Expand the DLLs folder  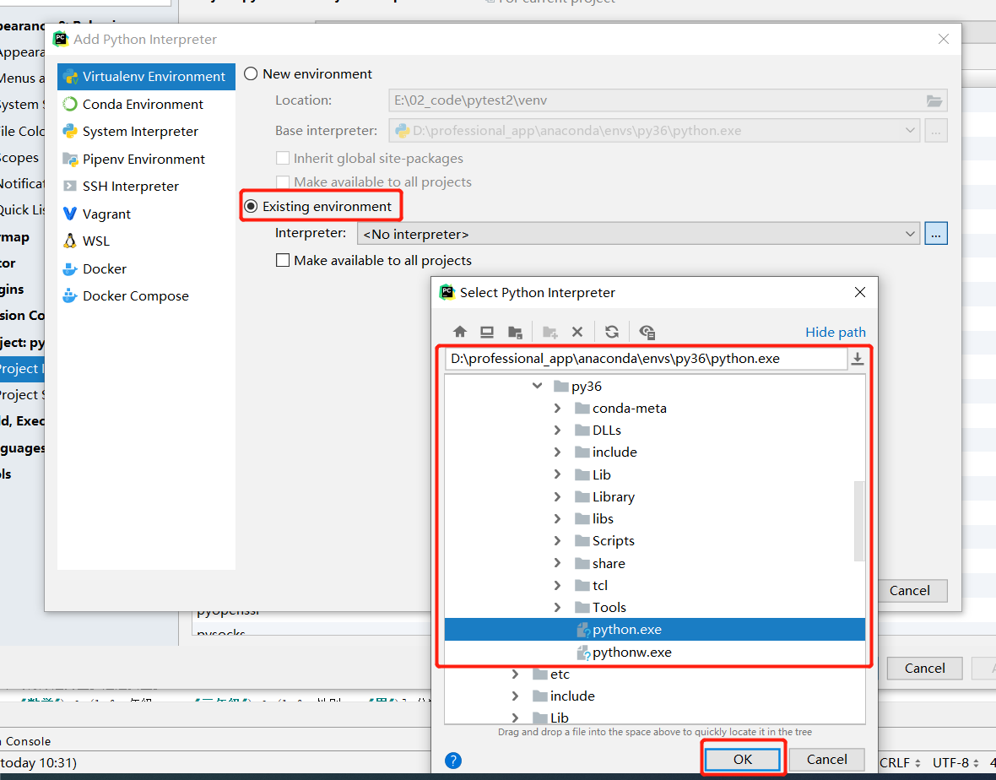tap(557, 430)
